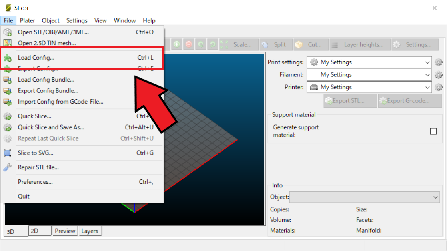Open the gear icon beside Print settings
This screenshot has height=251, width=447.
pos(439,62)
